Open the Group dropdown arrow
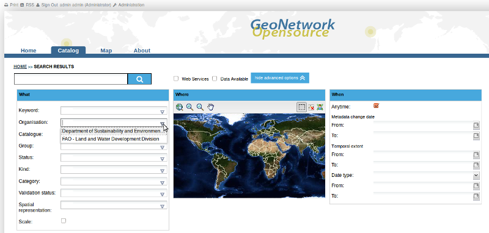The width and height of the screenshot is (489, 233). click(x=162, y=147)
